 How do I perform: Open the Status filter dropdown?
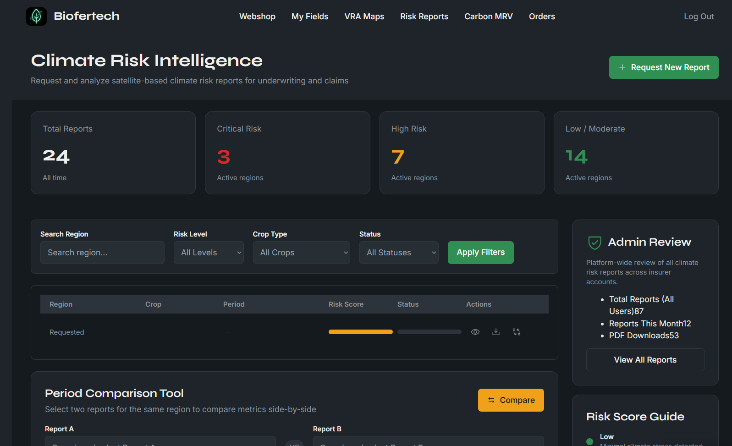tap(399, 253)
